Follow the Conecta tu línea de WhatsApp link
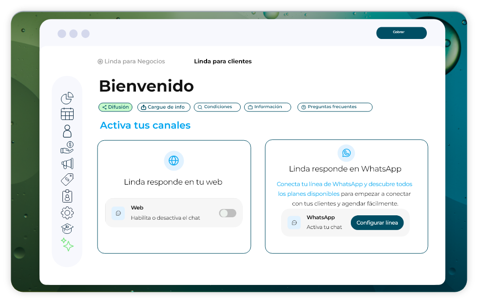This screenshot has height=303, width=478. tap(344, 189)
